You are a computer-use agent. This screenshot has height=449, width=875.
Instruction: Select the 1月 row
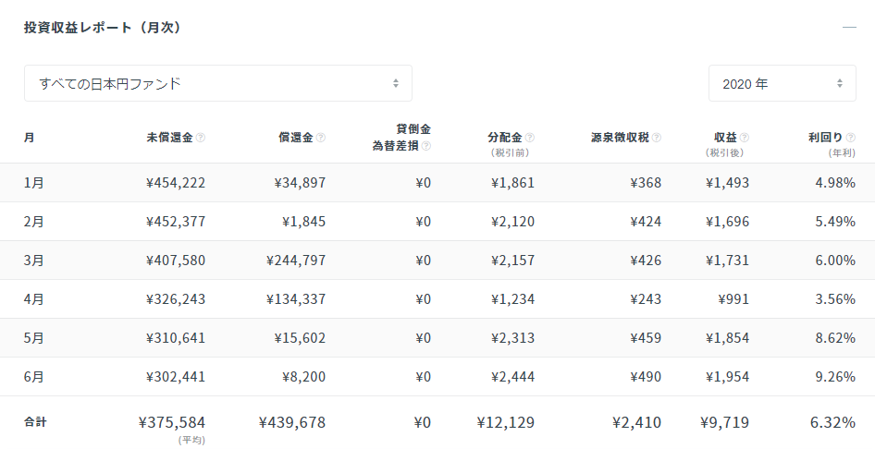(437, 183)
